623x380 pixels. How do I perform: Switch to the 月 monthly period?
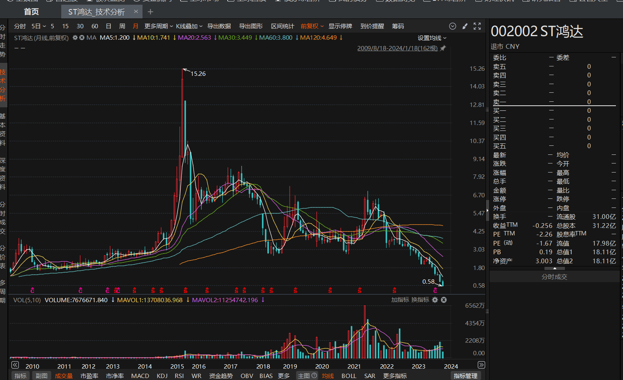pyautogui.click(x=135, y=26)
